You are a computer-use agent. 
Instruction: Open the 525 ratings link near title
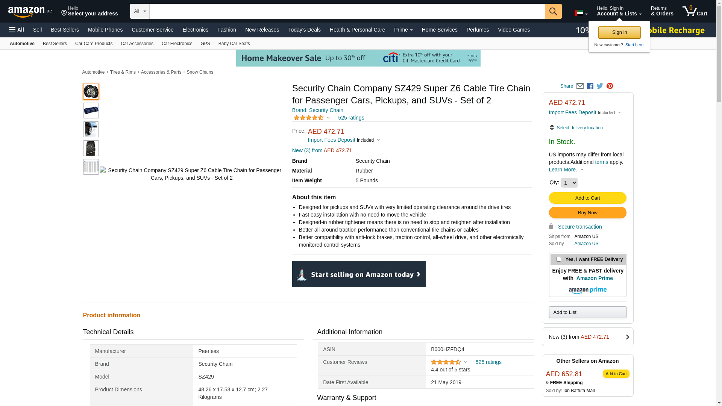point(351,118)
